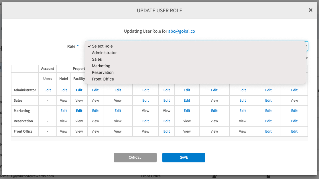319x179 pixels.
Task: Click View for Reservation under Hotel column
Action: pyautogui.click(x=64, y=121)
